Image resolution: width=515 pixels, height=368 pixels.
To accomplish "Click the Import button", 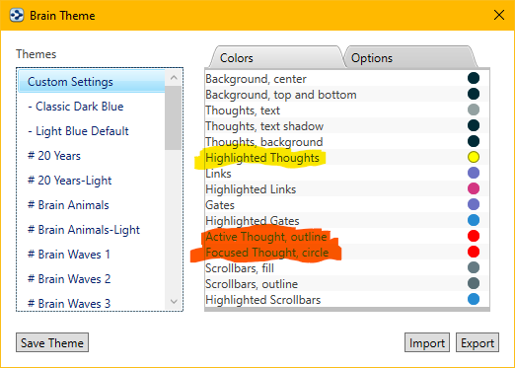I will pyautogui.click(x=427, y=342).
